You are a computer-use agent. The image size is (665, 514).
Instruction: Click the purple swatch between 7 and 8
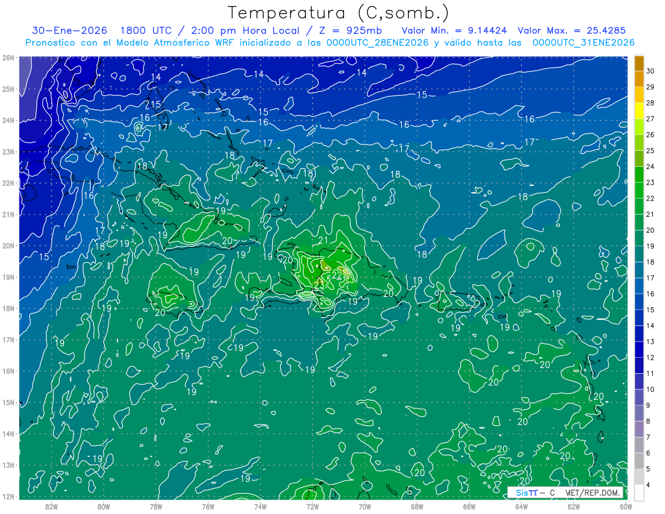(639, 429)
